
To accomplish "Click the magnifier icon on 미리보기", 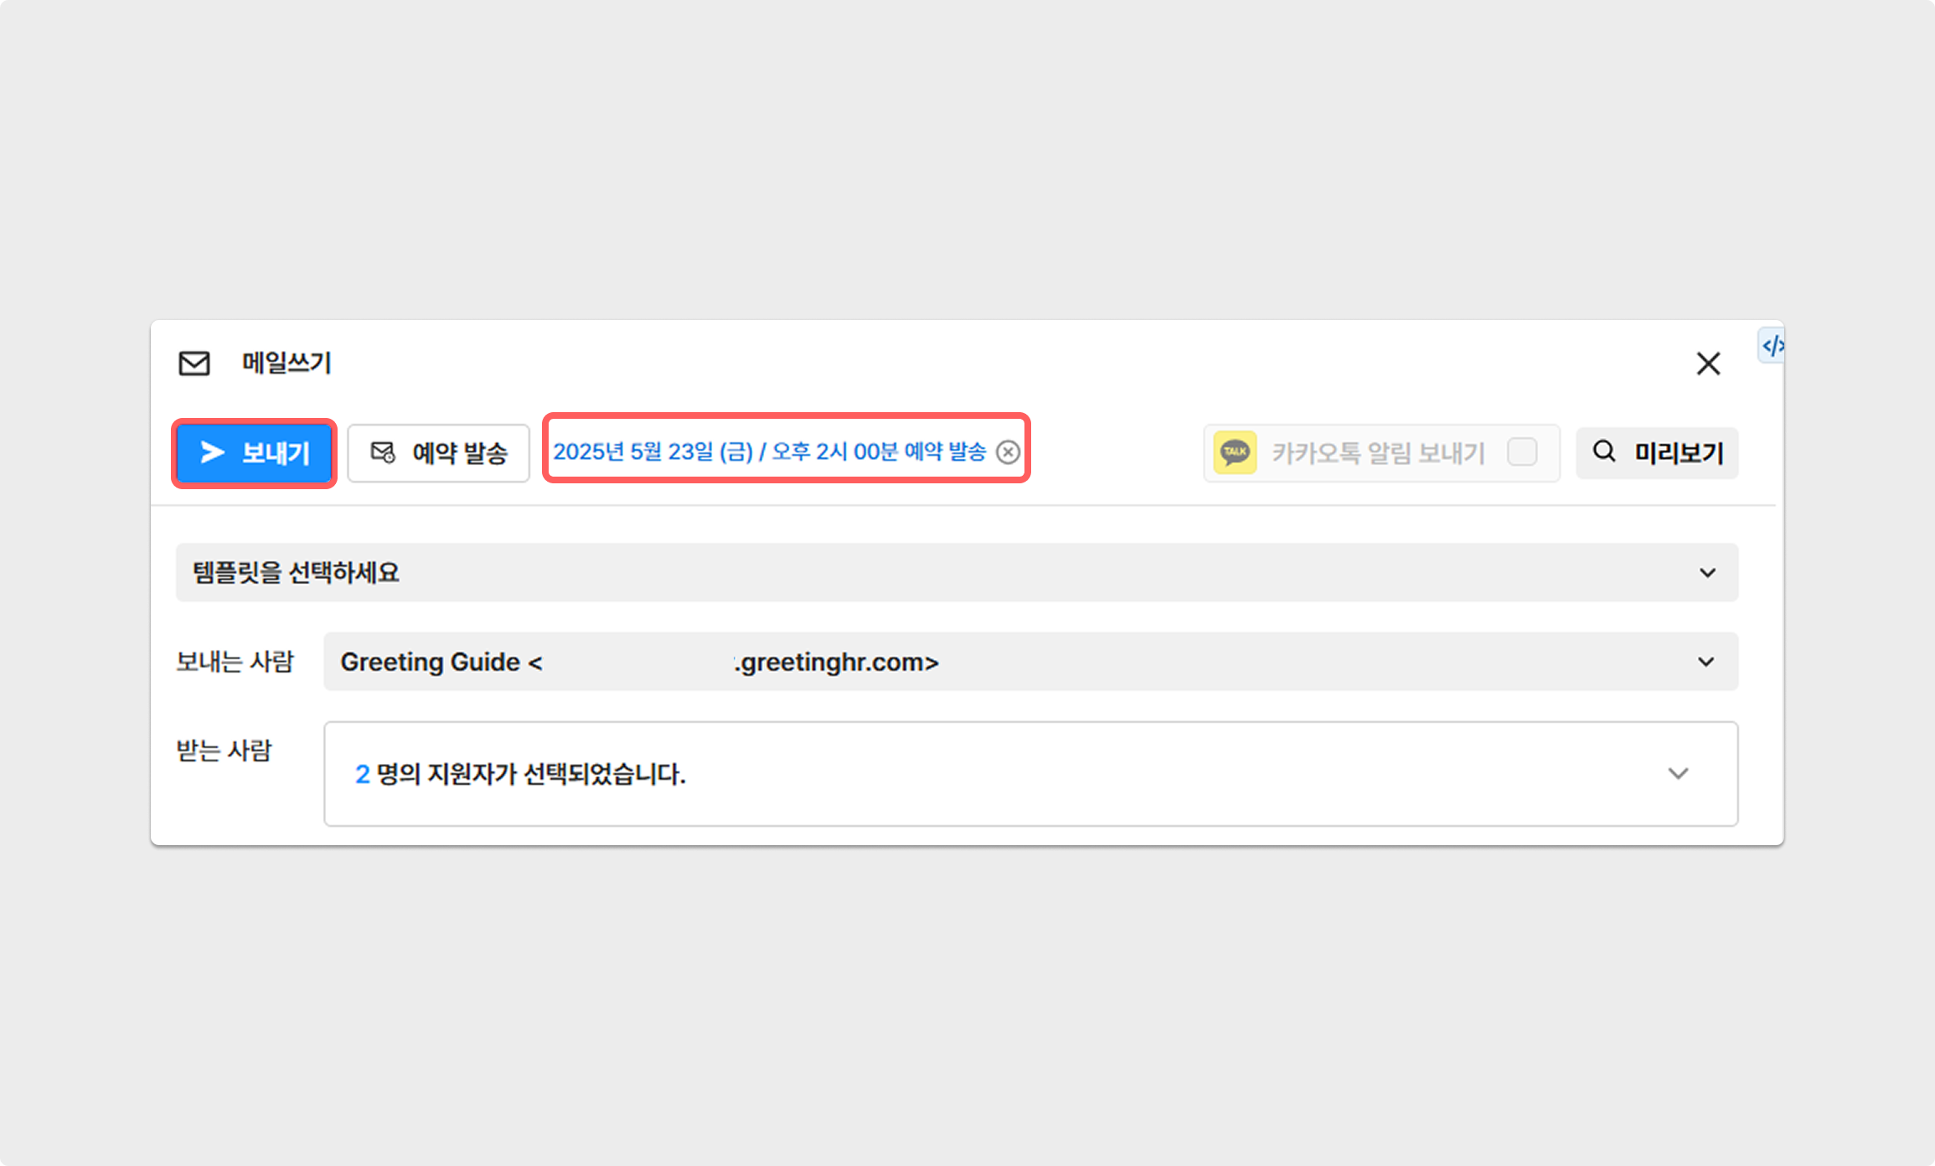I will point(1604,451).
